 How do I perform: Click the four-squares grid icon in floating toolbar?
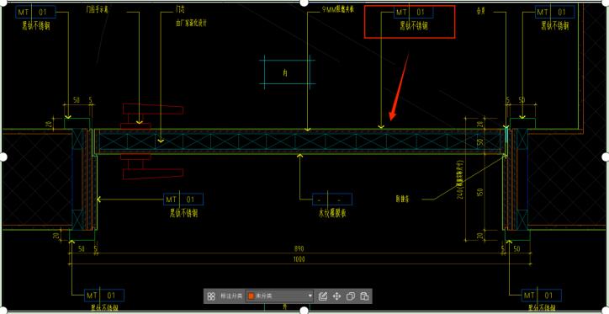pos(211,296)
